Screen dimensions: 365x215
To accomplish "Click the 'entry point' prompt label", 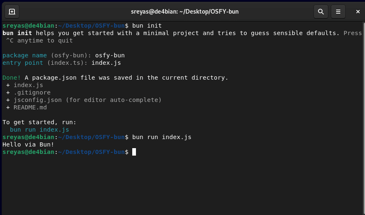I will point(23,63).
